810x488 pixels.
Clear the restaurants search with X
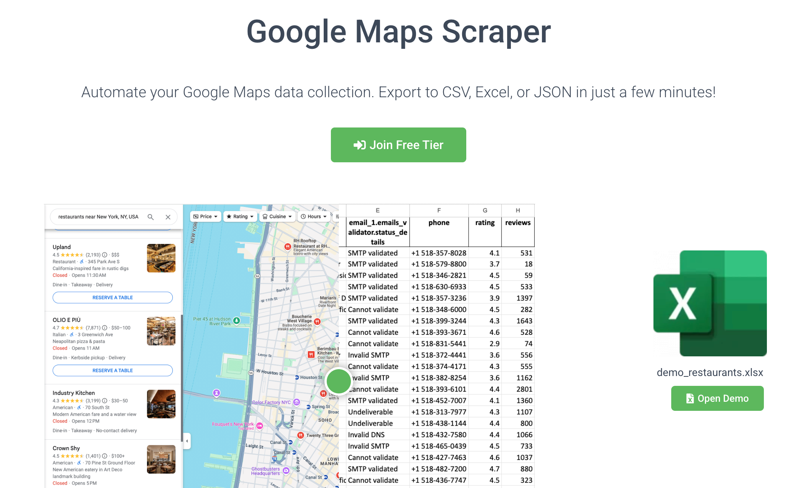(168, 217)
